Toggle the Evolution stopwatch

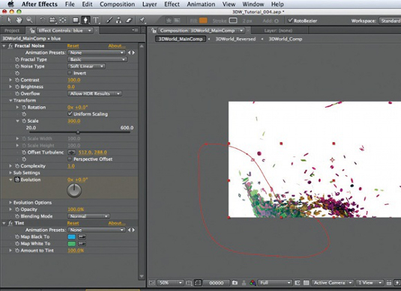click(17, 180)
